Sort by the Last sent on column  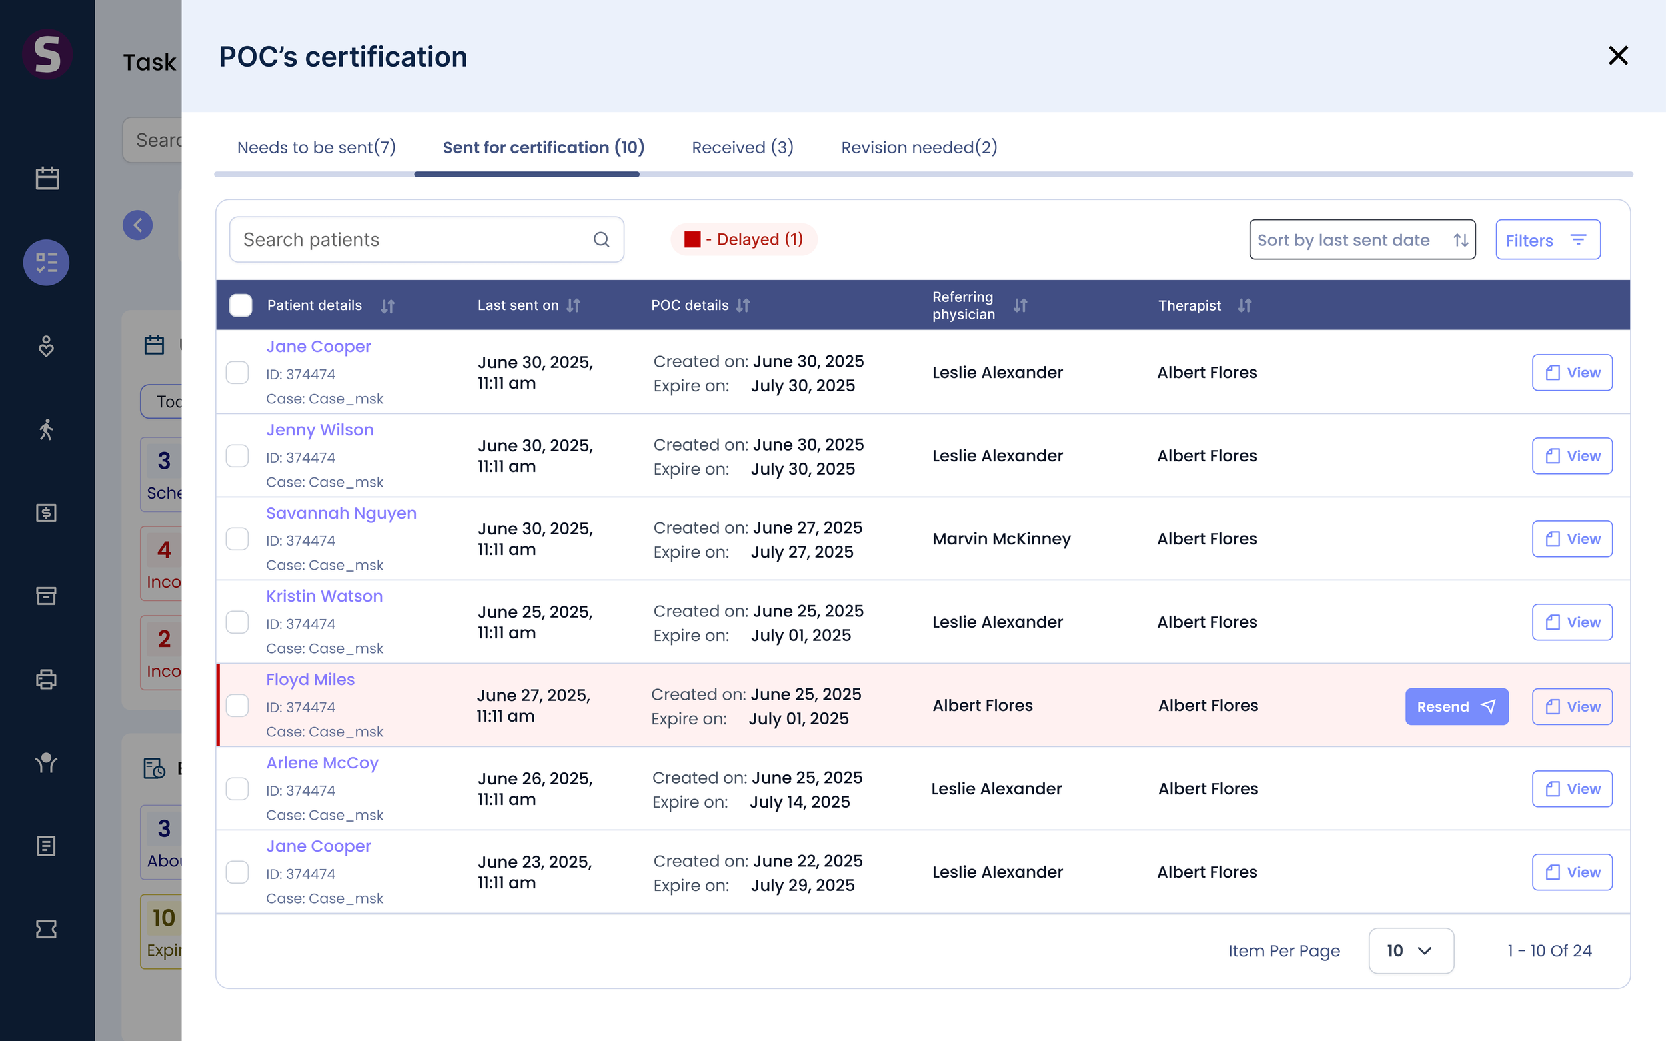[574, 305]
